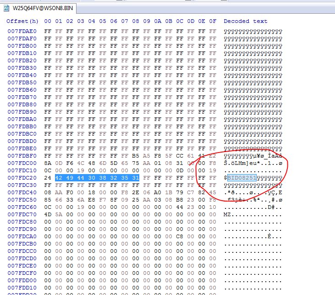Click byte 2E in row 007FDC40
335x295 pixels.
point(136,192)
